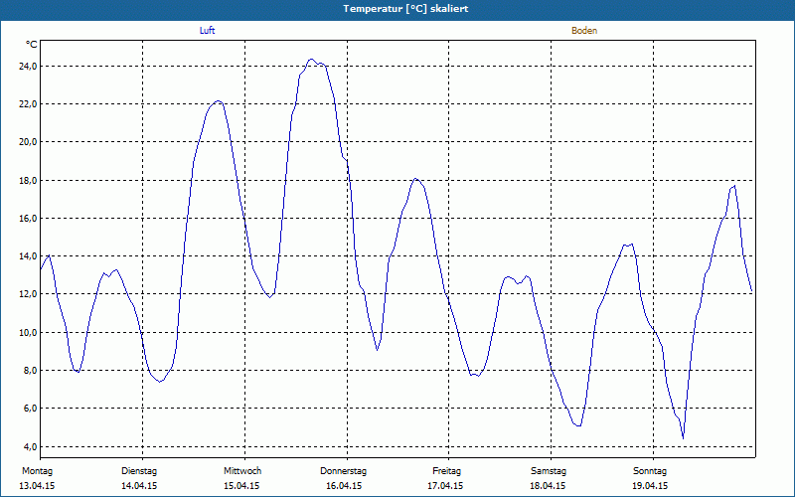The width and height of the screenshot is (795, 497).
Task: Click the date 14.04.15
Action: pyautogui.click(x=139, y=486)
